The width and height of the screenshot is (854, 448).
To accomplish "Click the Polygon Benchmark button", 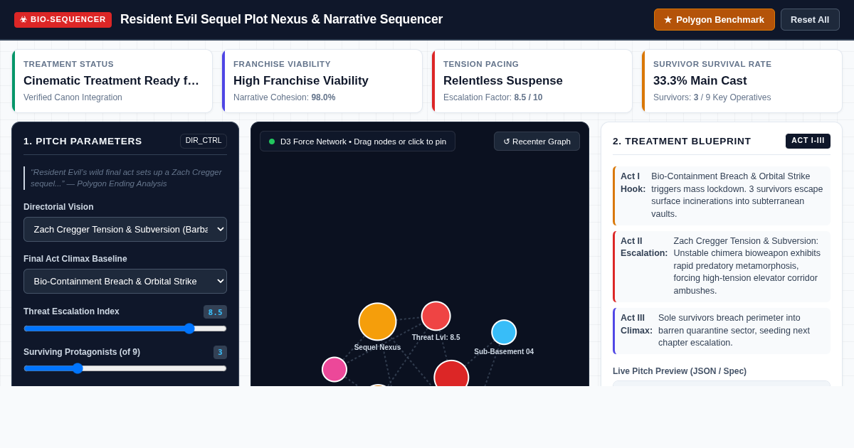I will tap(715, 20).
